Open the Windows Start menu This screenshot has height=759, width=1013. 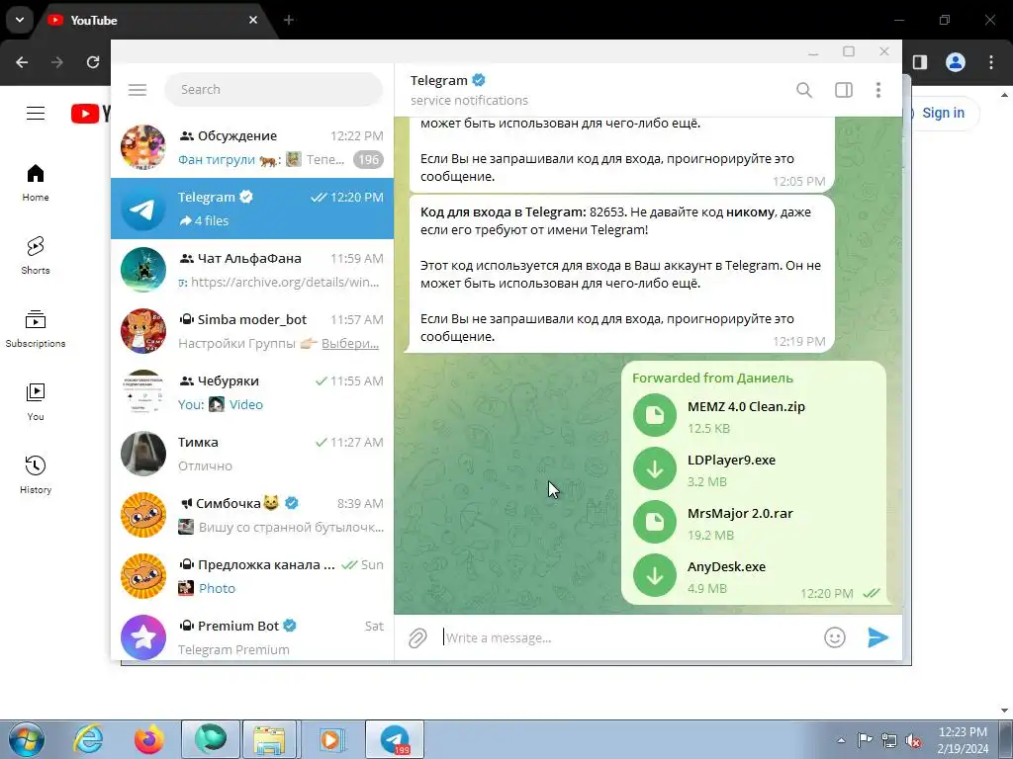pos(26,739)
